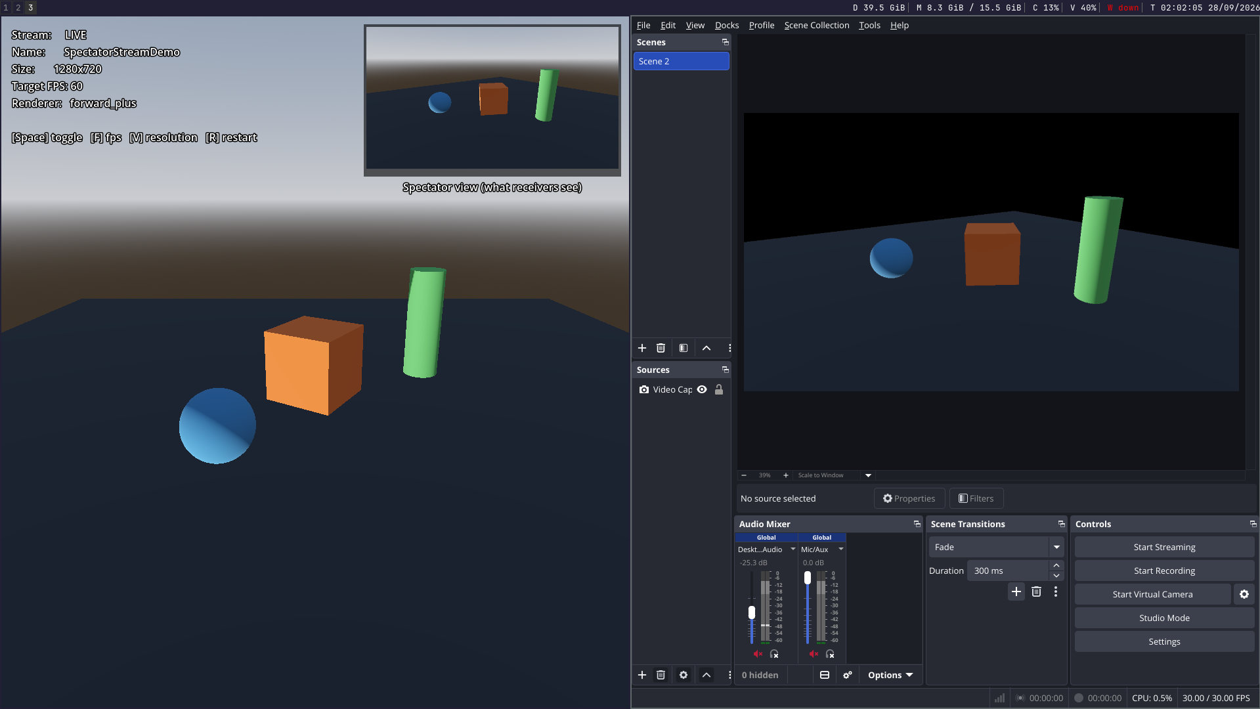
Task: Delete source with the Sources trash icon
Action: [661, 675]
